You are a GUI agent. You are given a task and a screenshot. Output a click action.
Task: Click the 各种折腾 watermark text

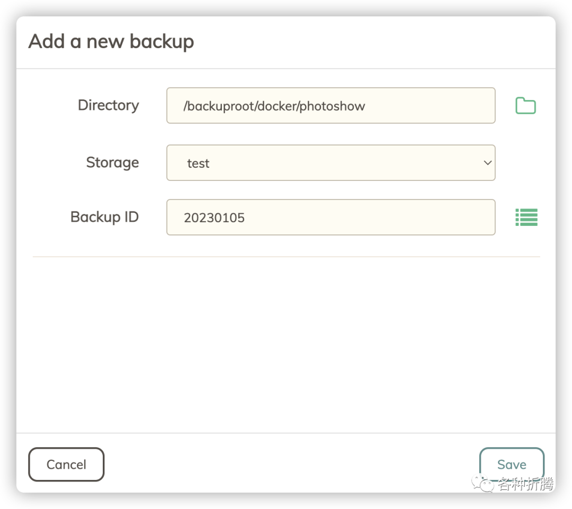click(x=525, y=484)
